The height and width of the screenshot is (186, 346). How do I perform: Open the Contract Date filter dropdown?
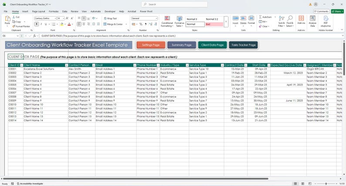[246, 65]
